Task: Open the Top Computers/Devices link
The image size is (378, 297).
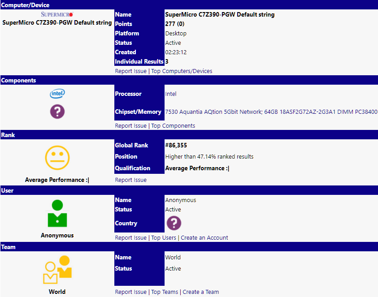Action: pos(182,71)
